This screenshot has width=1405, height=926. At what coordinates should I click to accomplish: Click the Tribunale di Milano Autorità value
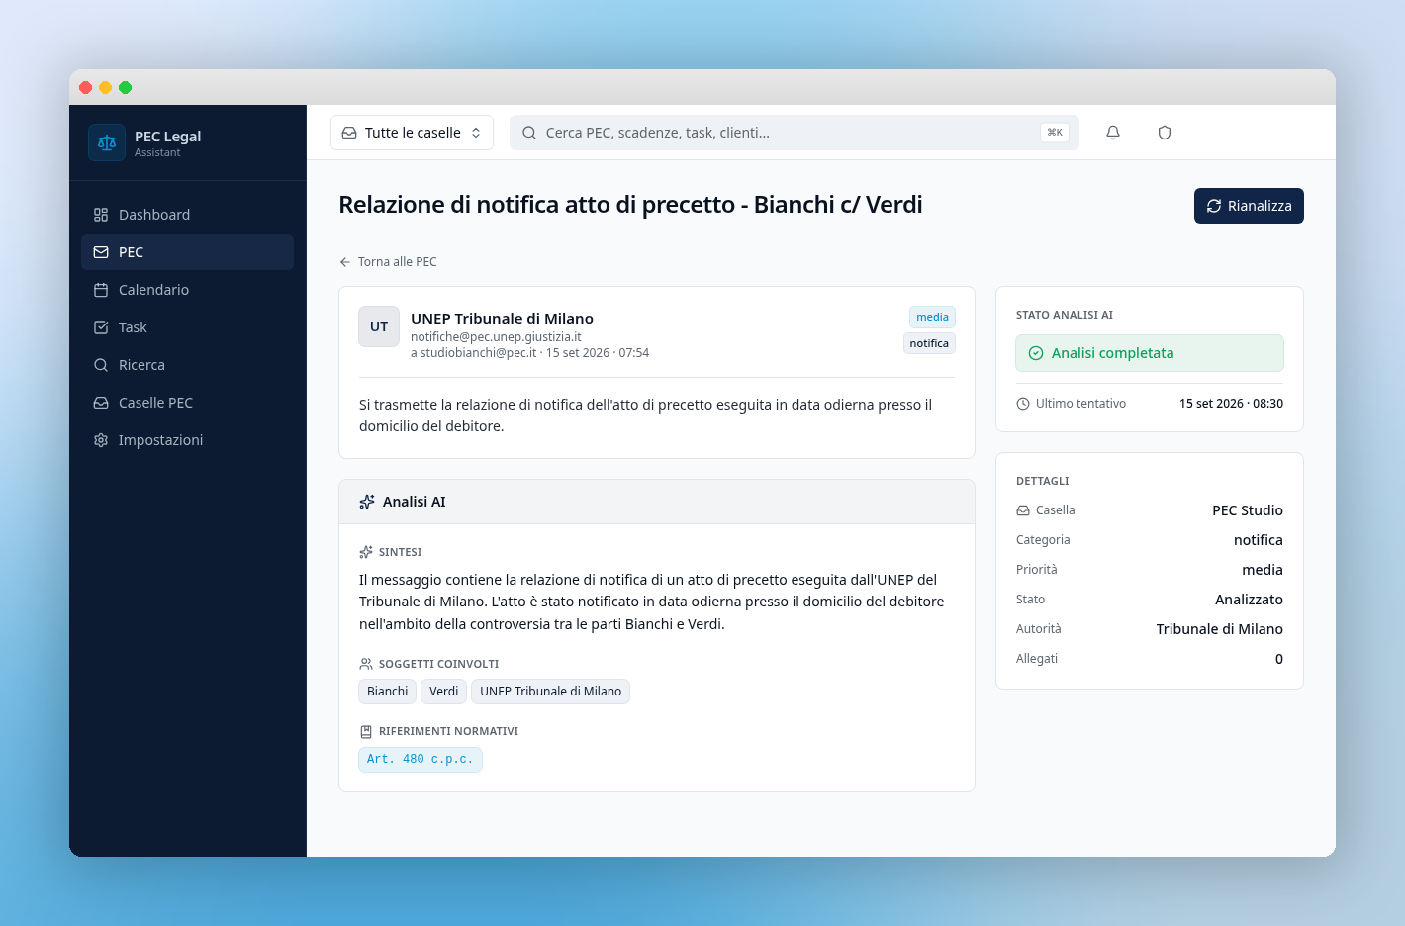tap(1219, 629)
